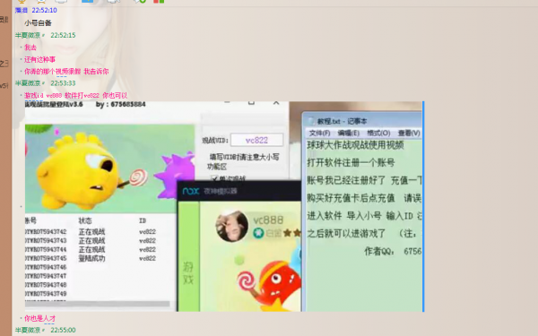This screenshot has width=538, height=336.
Task: Open the 编辑(E) menu in Notepad
Action: tap(348, 133)
